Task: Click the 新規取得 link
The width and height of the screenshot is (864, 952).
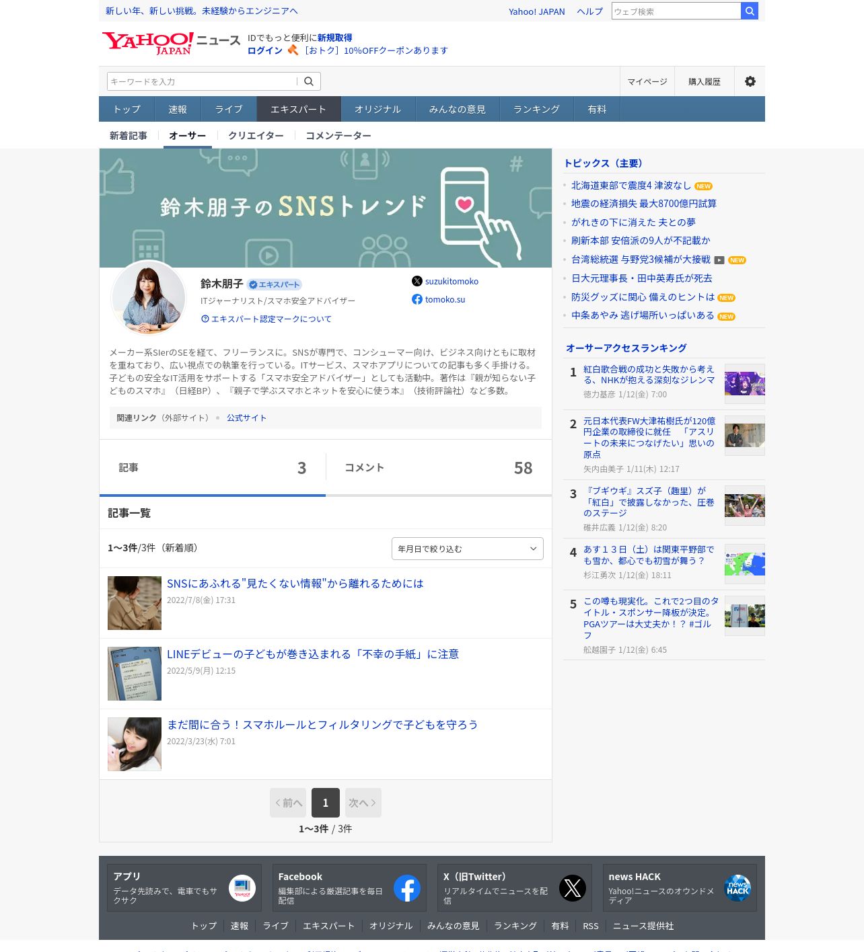Action: point(335,38)
